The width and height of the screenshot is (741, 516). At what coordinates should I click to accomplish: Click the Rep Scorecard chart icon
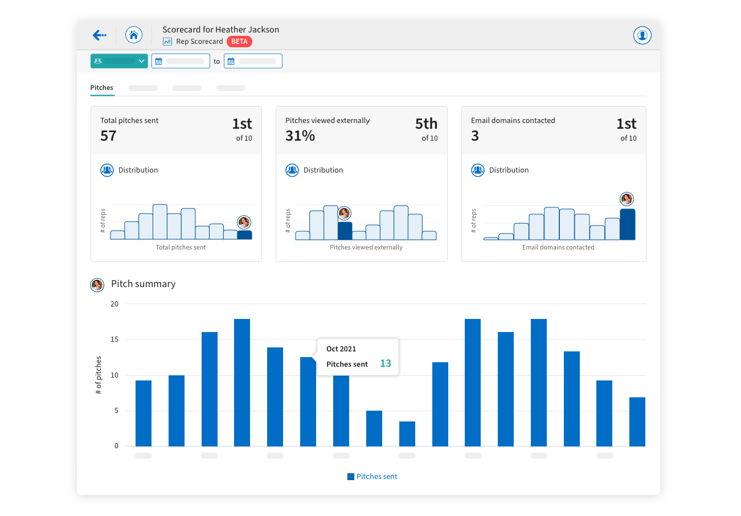click(167, 41)
